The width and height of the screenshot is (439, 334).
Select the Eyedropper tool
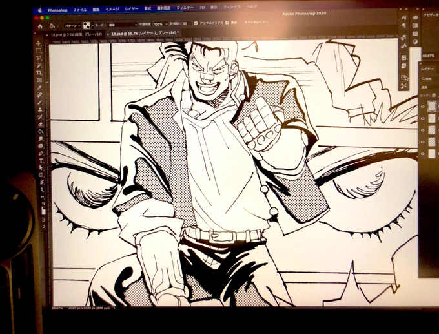39,88
